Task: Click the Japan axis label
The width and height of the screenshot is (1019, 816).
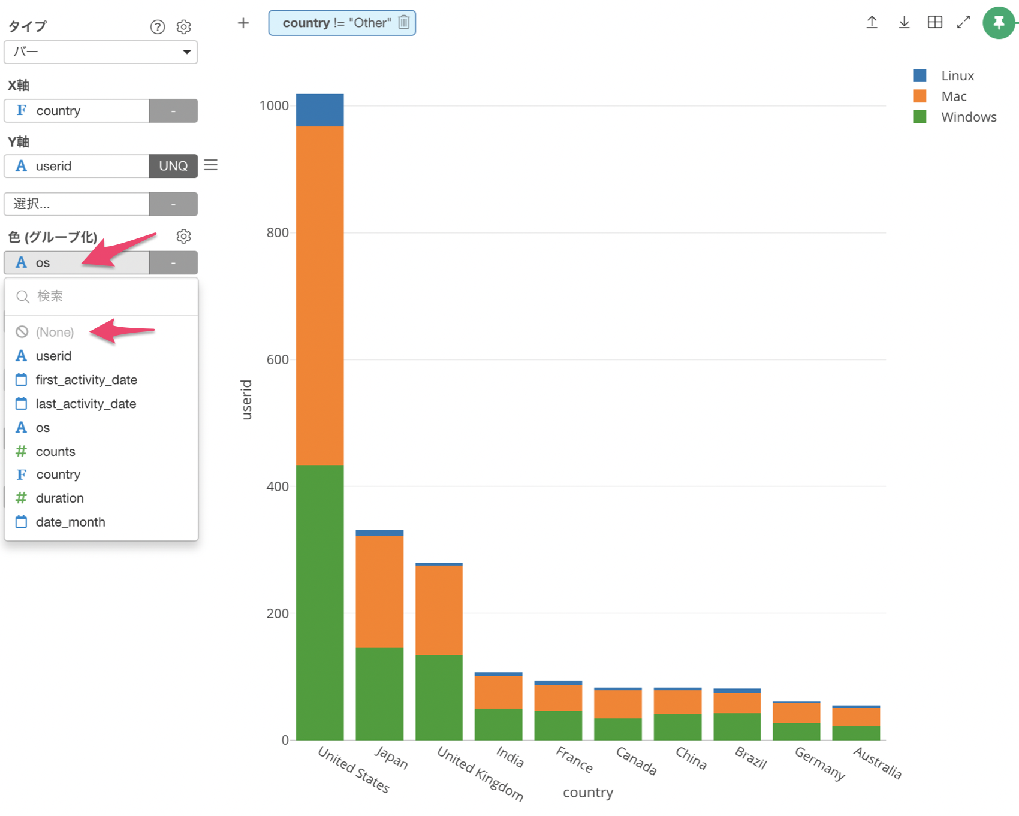Action: (x=391, y=757)
